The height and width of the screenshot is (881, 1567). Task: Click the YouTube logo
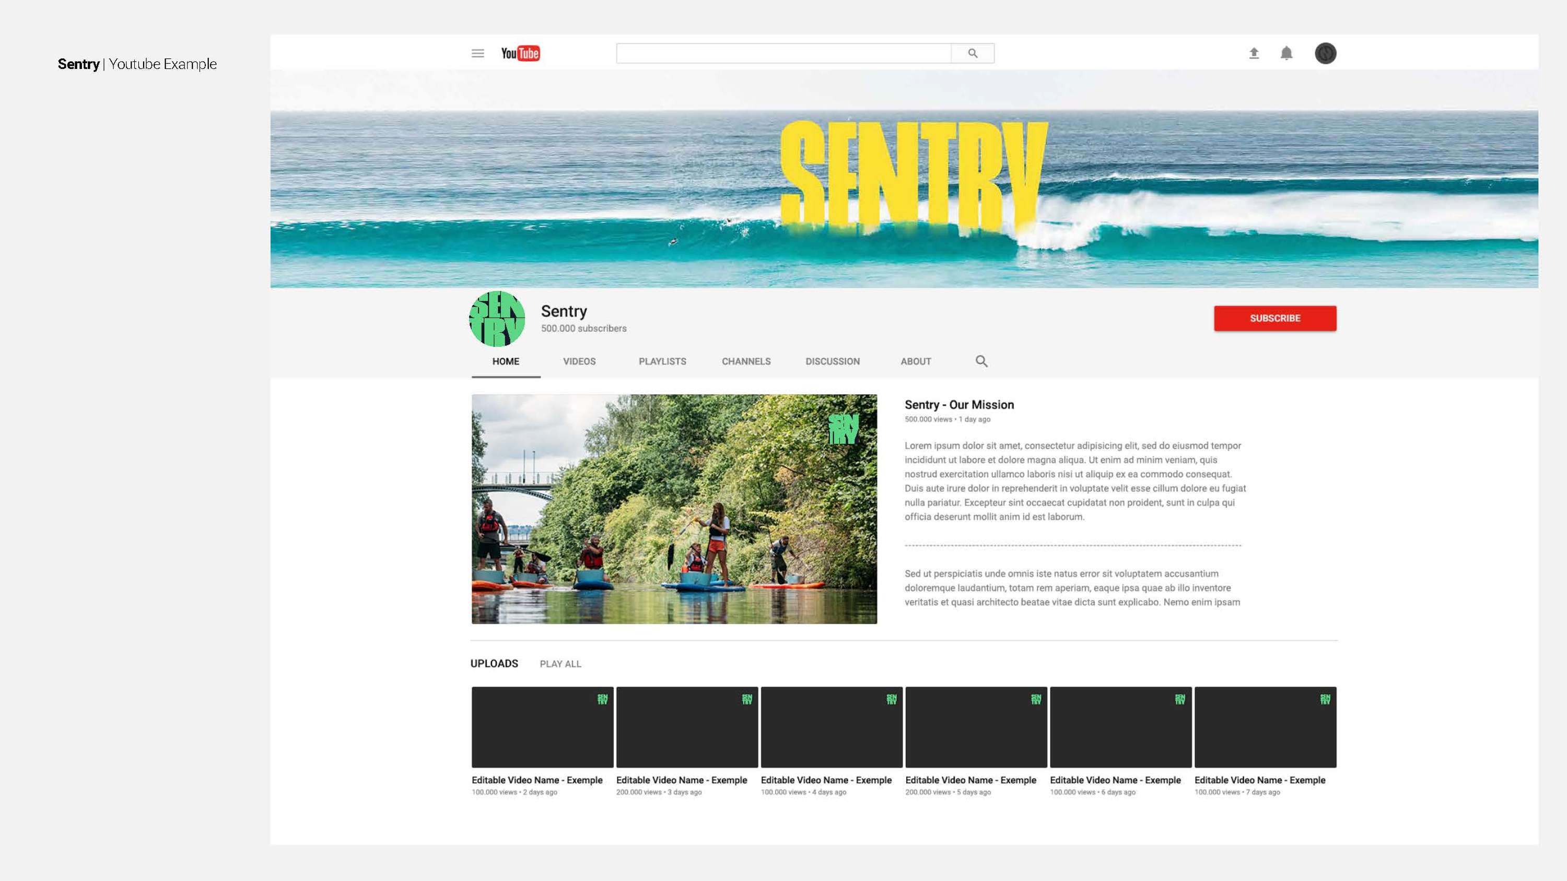520,53
